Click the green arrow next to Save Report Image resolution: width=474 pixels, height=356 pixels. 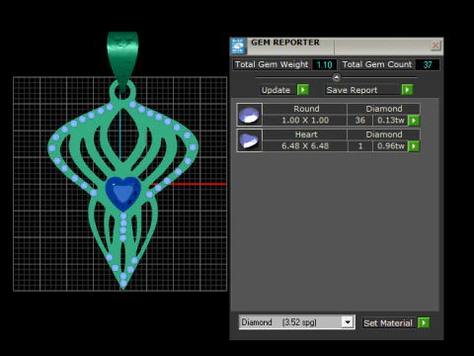pos(407,90)
